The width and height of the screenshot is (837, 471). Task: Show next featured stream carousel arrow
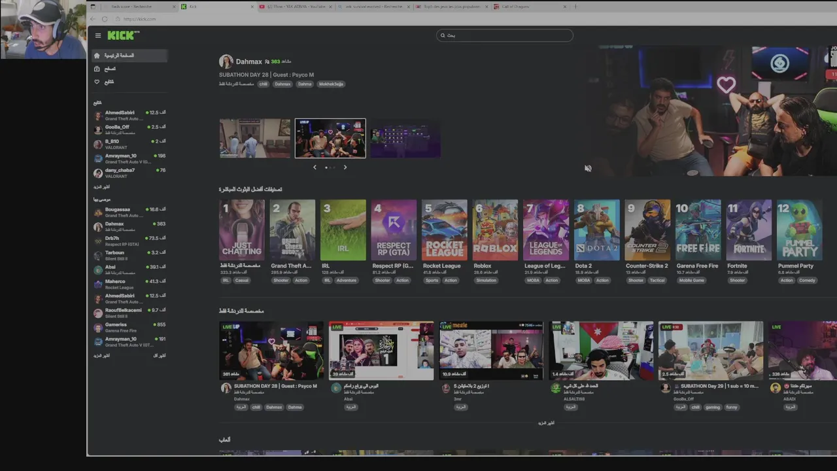pos(345,167)
